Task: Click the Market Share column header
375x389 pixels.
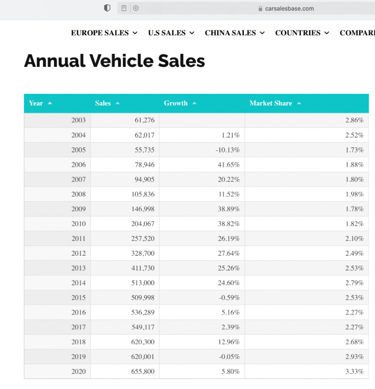Action: pyautogui.click(x=271, y=103)
